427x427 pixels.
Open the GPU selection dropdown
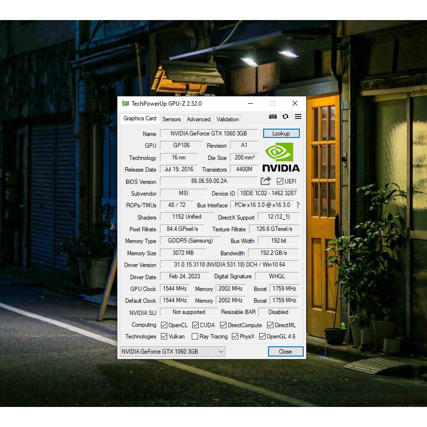click(172, 352)
